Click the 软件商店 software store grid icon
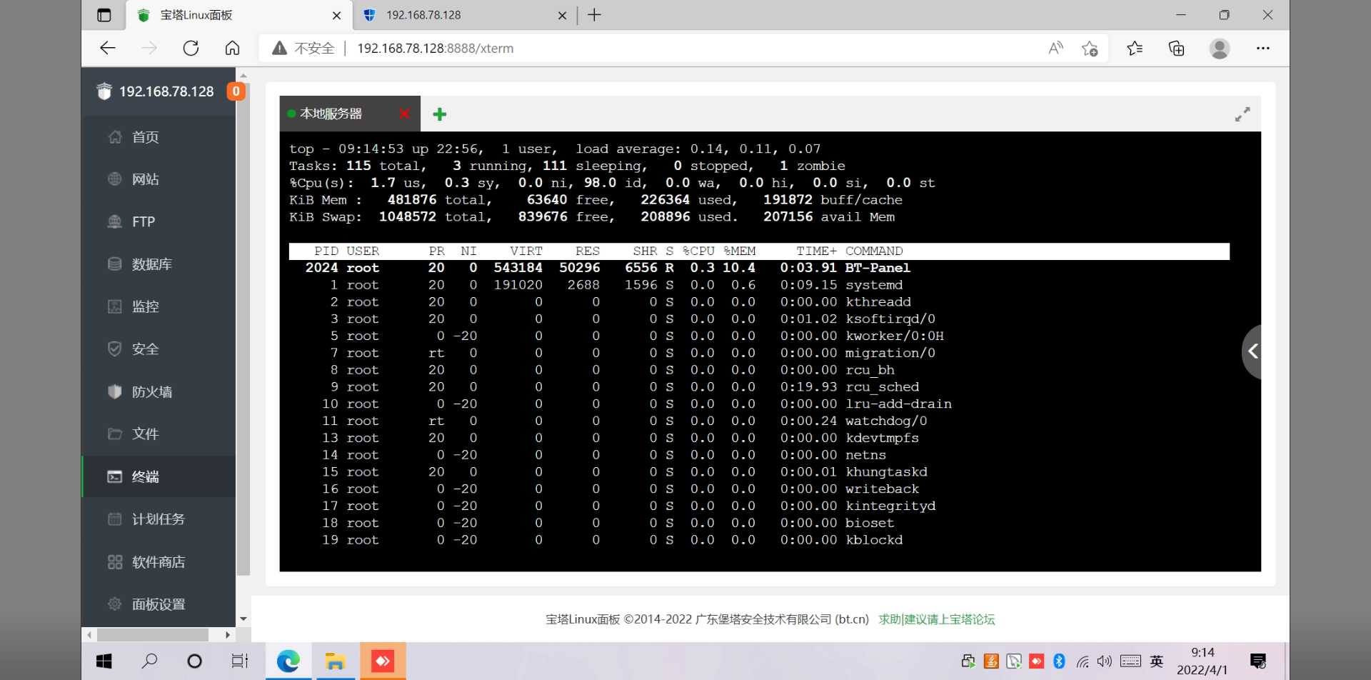This screenshot has width=1371, height=680. pyautogui.click(x=114, y=562)
